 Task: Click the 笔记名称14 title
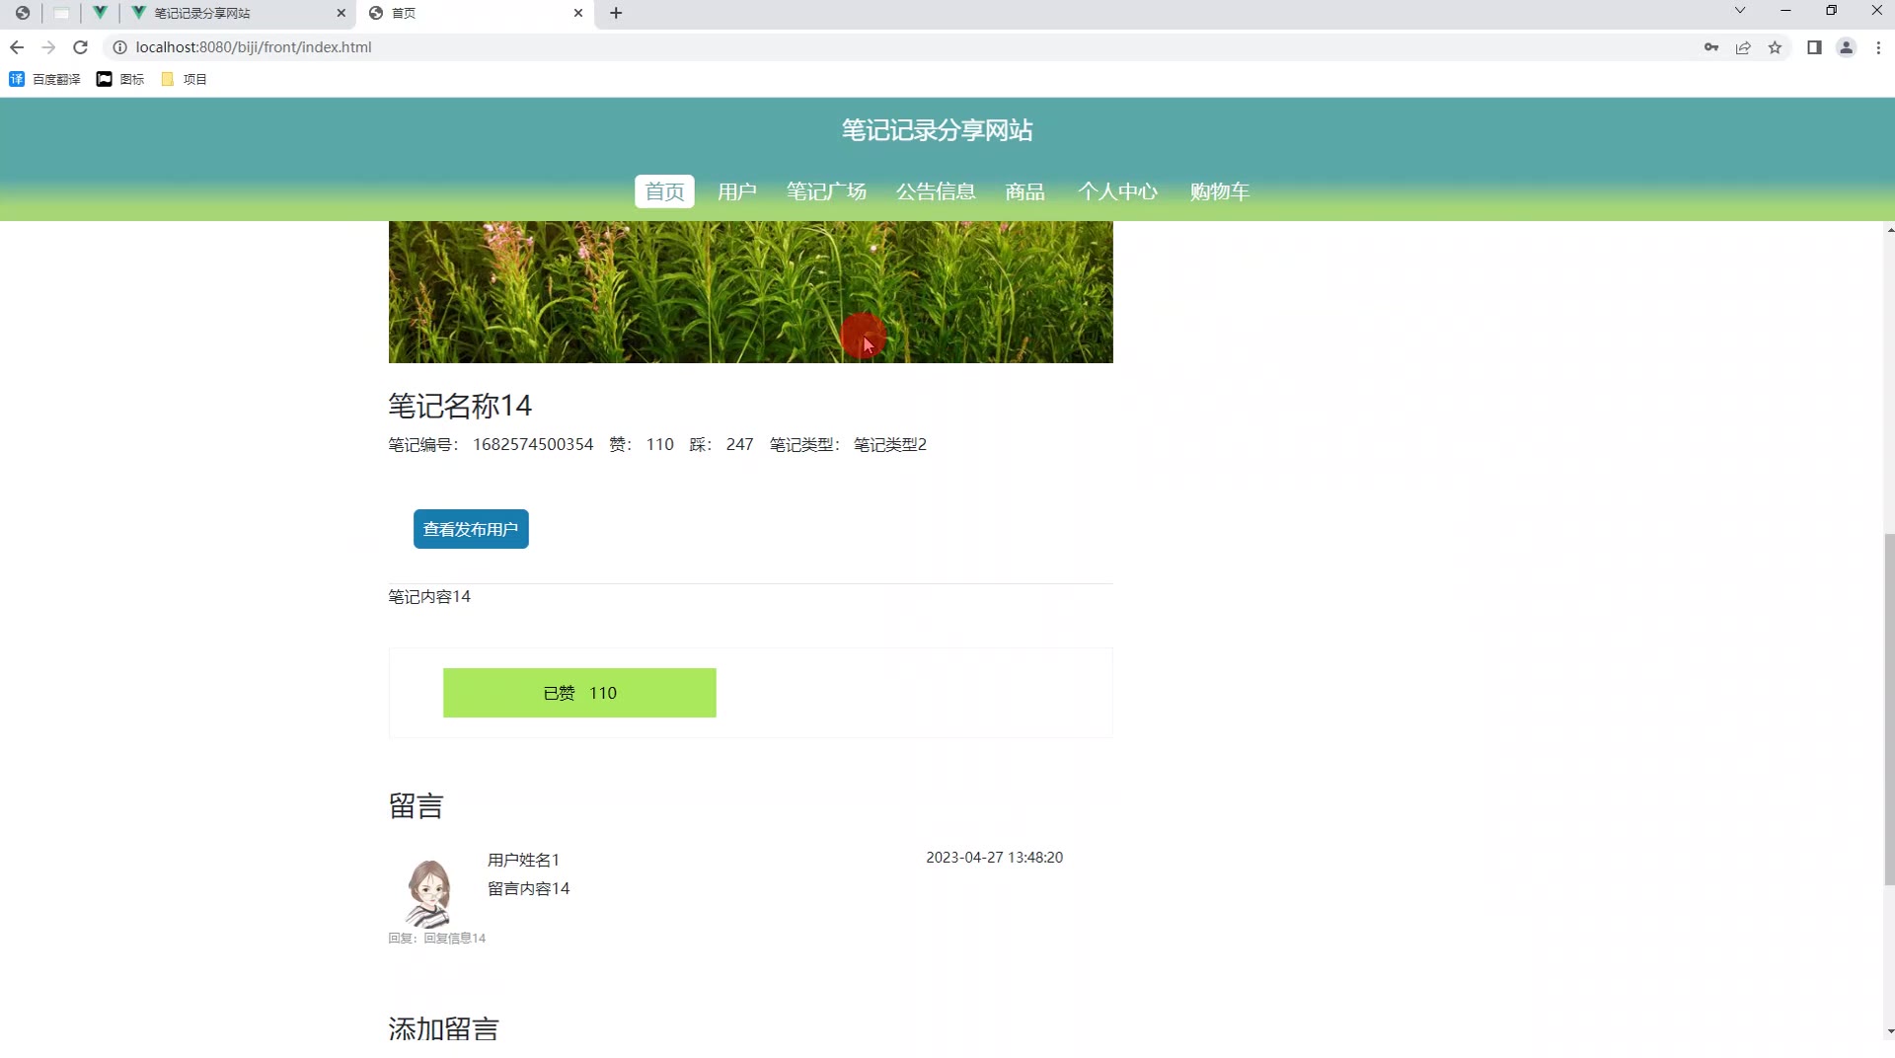(460, 406)
